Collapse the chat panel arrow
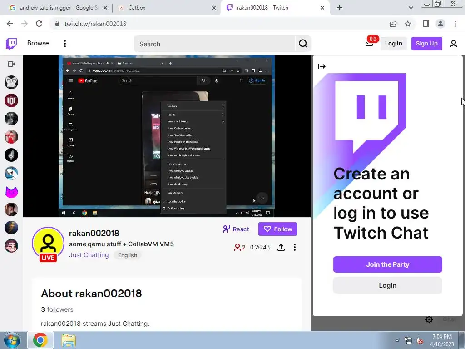The height and width of the screenshot is (349, 465). click(322, 66)
